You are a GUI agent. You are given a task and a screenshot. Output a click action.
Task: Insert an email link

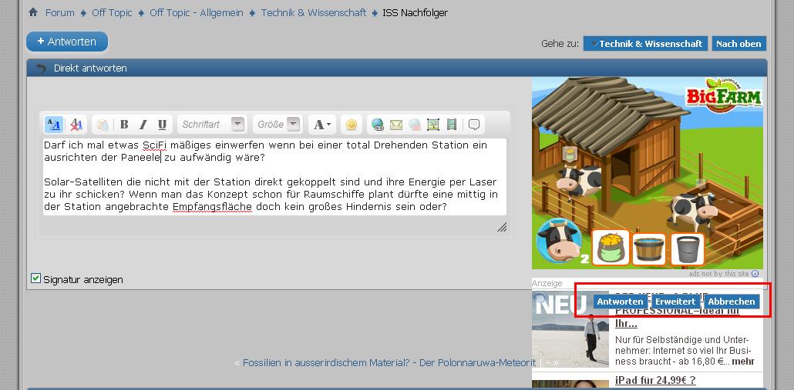(x=396, y=125)
